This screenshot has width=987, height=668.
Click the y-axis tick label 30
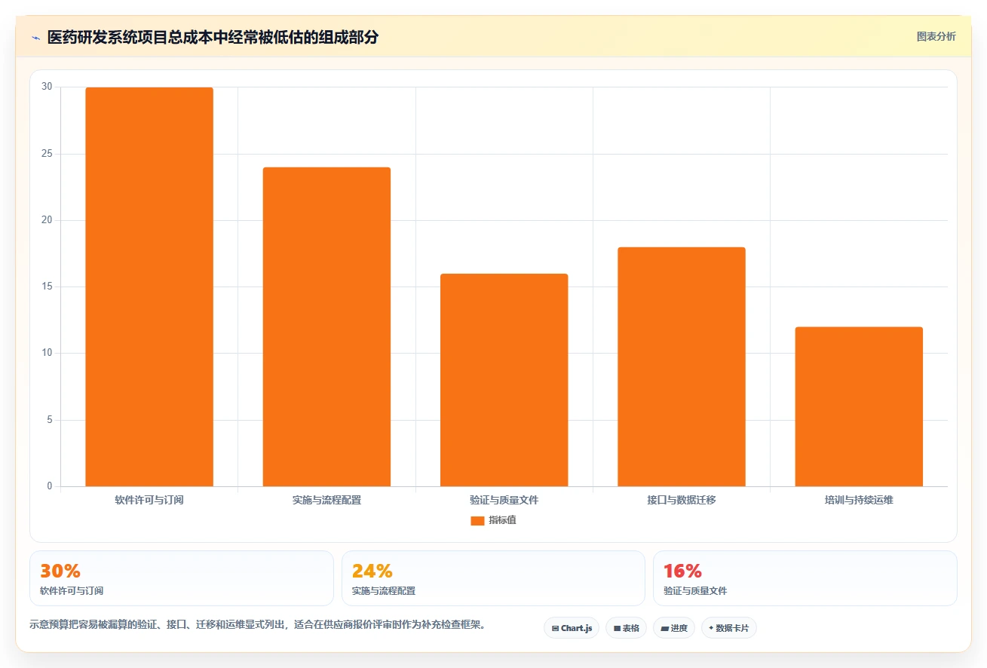[48, 87]
